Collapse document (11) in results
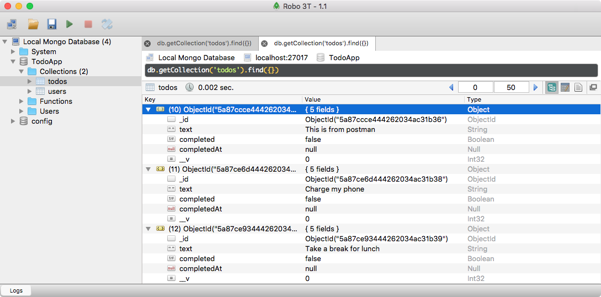This screenshot has width=601, height=297. 148,169
